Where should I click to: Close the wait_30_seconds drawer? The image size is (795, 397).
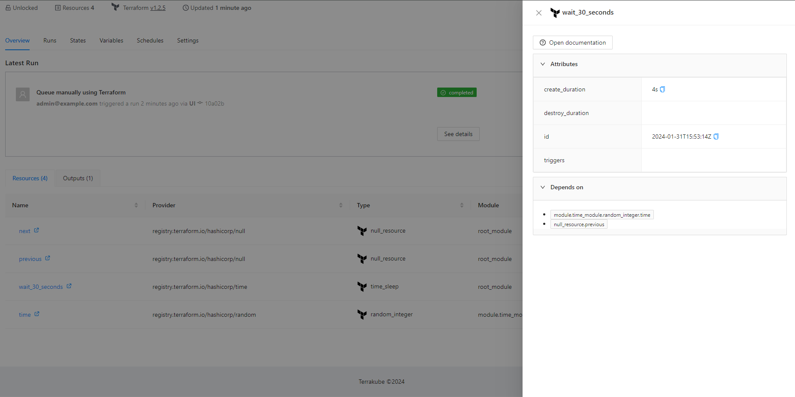(x=539, y=13)
